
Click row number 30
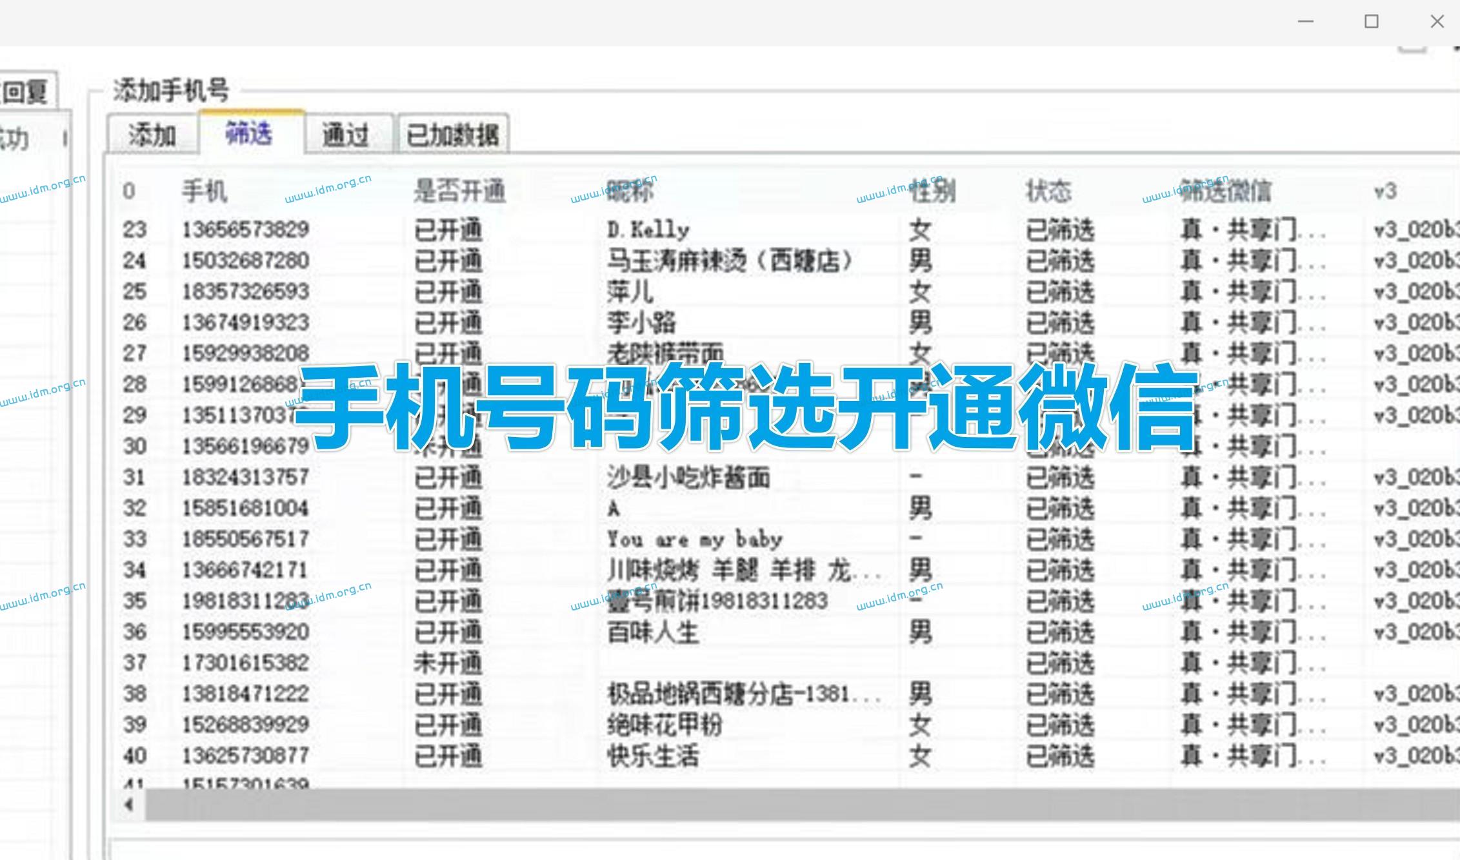(135, 446)
